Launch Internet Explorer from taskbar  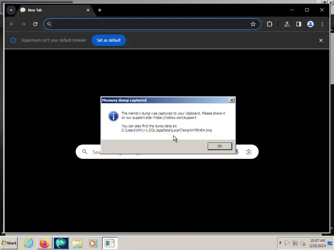[29, 243]
